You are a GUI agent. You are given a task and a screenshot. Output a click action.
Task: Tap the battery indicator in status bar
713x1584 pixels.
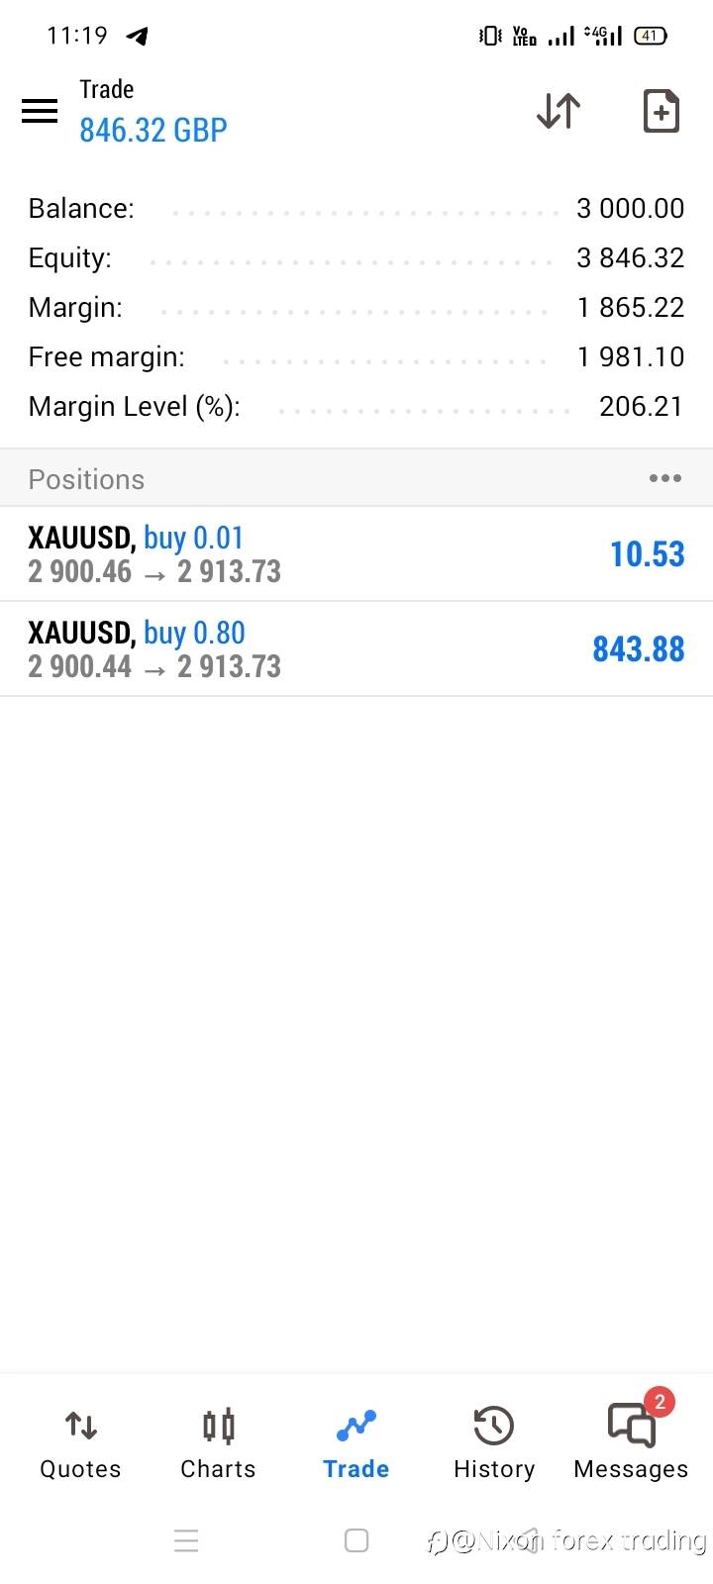point(651,36)
